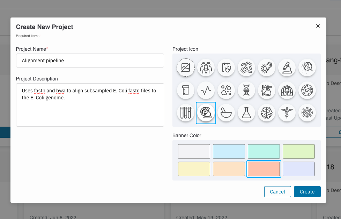Image resolution: width=341 pixels, height=219 pixels.
Task: Pick the calendar with stethoscope icon
Action: [x=226, y=68]
